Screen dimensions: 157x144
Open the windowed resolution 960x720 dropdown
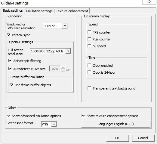pos(55,26)
